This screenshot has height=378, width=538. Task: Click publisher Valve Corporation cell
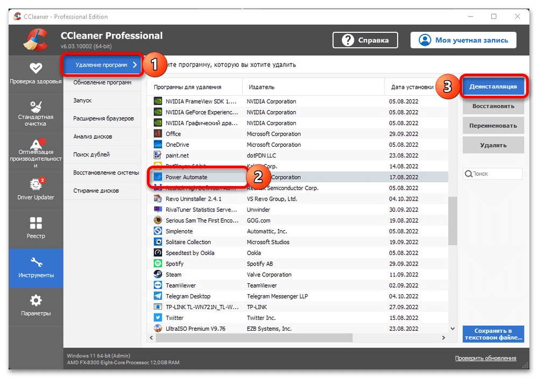point(269,275)
